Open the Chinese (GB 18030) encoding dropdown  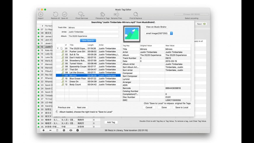click(x=192, y=14)
